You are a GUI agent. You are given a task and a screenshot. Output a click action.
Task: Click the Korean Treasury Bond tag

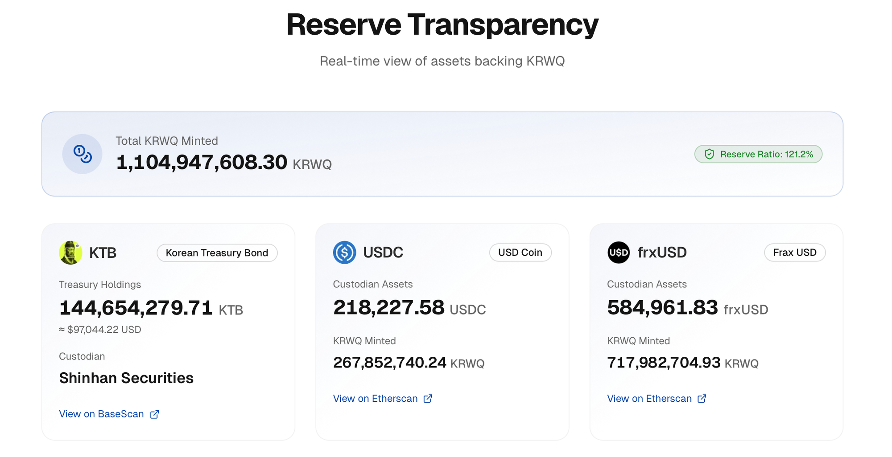217,253
